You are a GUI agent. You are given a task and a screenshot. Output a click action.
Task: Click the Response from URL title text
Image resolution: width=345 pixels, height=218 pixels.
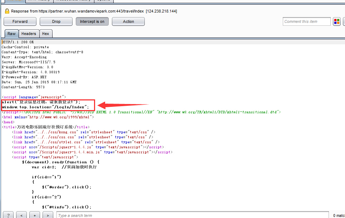(x=78, y=11)
